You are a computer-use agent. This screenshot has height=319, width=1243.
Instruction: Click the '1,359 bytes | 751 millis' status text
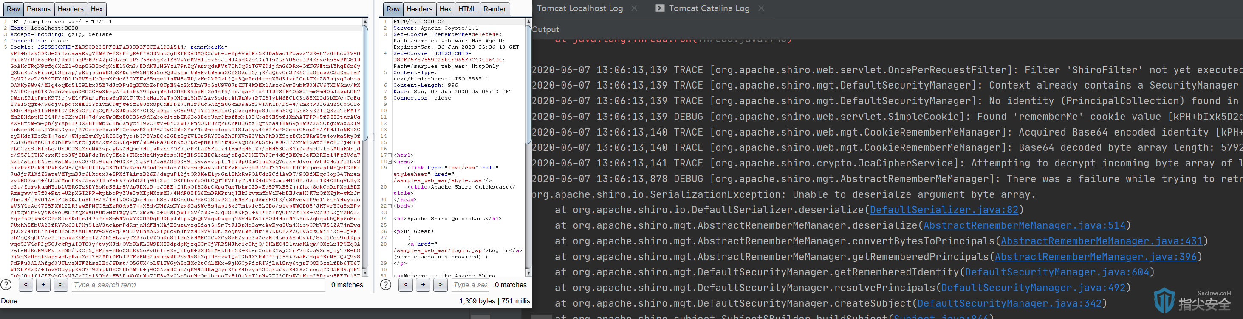pos(494,301)
